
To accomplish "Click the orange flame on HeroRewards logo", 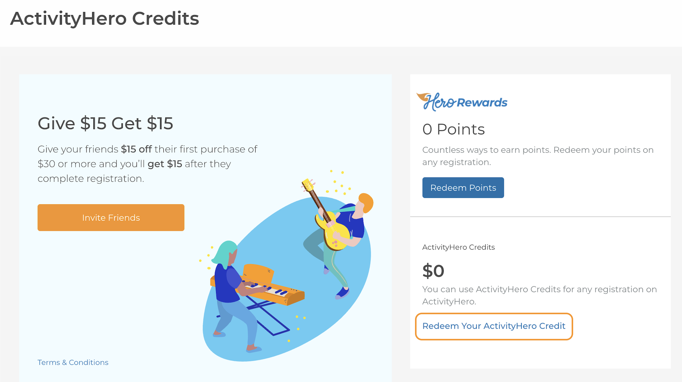I will pos(422,97).
